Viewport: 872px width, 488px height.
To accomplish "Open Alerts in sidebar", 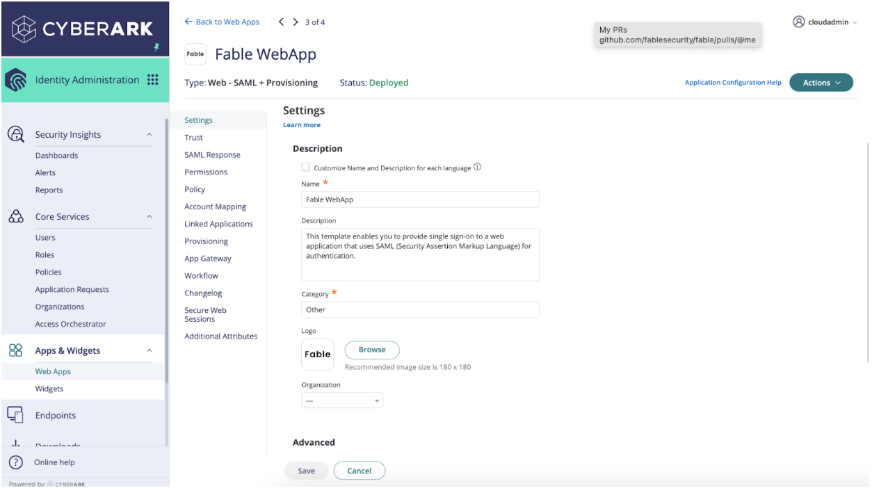I will coord(45,173).
